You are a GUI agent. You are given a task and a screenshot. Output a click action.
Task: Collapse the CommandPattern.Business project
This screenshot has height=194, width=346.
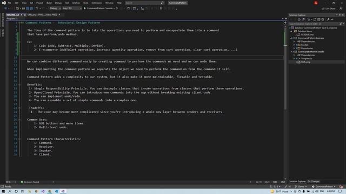click(291, 38)
